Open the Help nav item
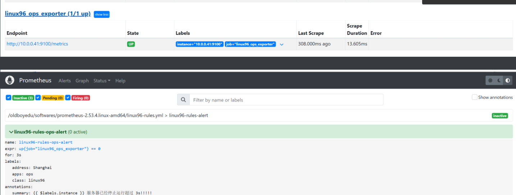Screen dimensions: 516x195 [x=120, y=81]
